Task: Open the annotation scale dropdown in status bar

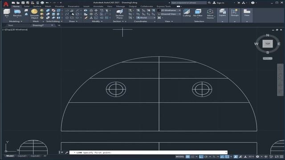Action: click(251, 156)
